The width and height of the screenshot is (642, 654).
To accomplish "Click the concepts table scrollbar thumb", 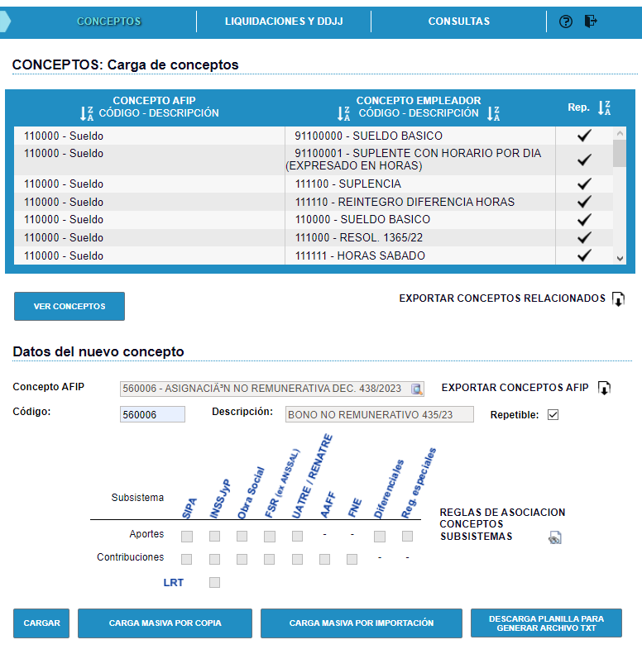I will point(620,154).
